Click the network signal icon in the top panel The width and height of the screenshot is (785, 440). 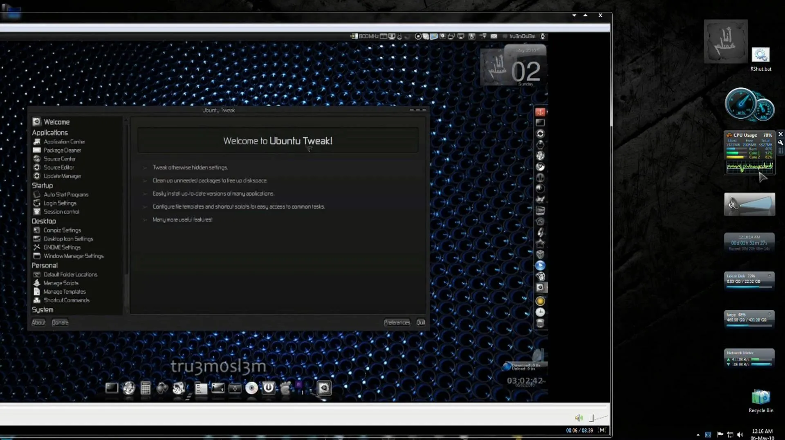coord(483,36)
